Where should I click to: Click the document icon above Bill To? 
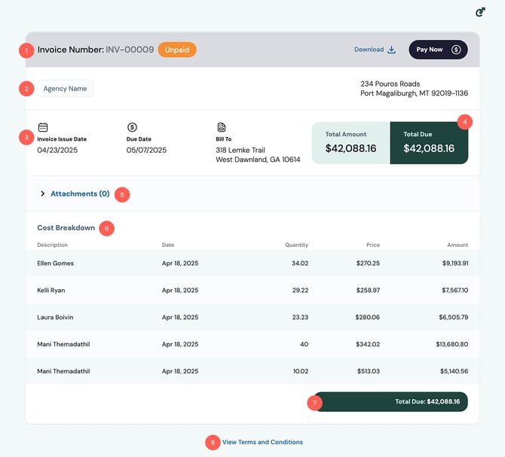point(222,127)
